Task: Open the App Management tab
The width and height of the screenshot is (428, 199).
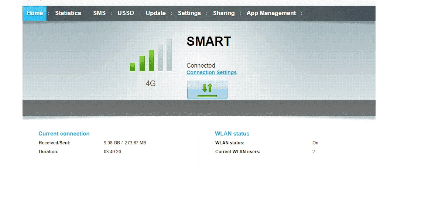Action: tap(271, 13)
